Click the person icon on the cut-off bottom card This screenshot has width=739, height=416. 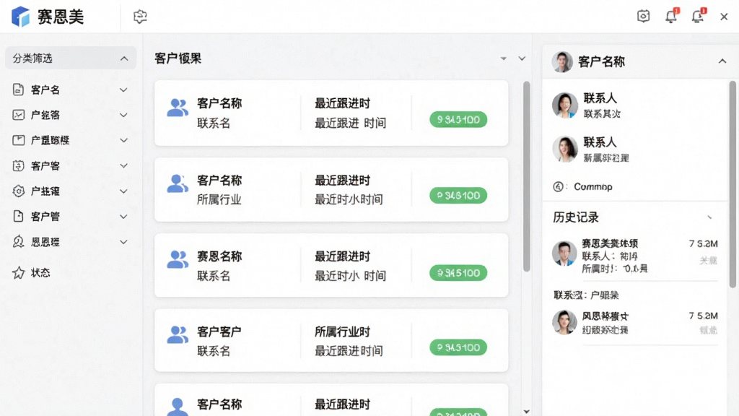tap(178, 407)
